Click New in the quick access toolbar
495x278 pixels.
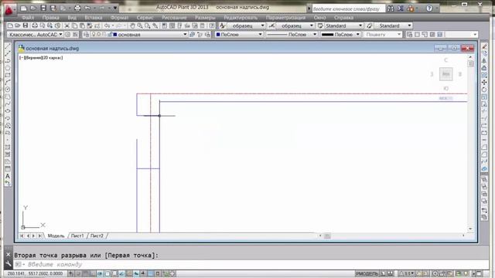click(23, 8)
